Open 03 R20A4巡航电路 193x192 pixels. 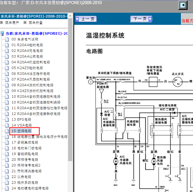coord(27,56)
